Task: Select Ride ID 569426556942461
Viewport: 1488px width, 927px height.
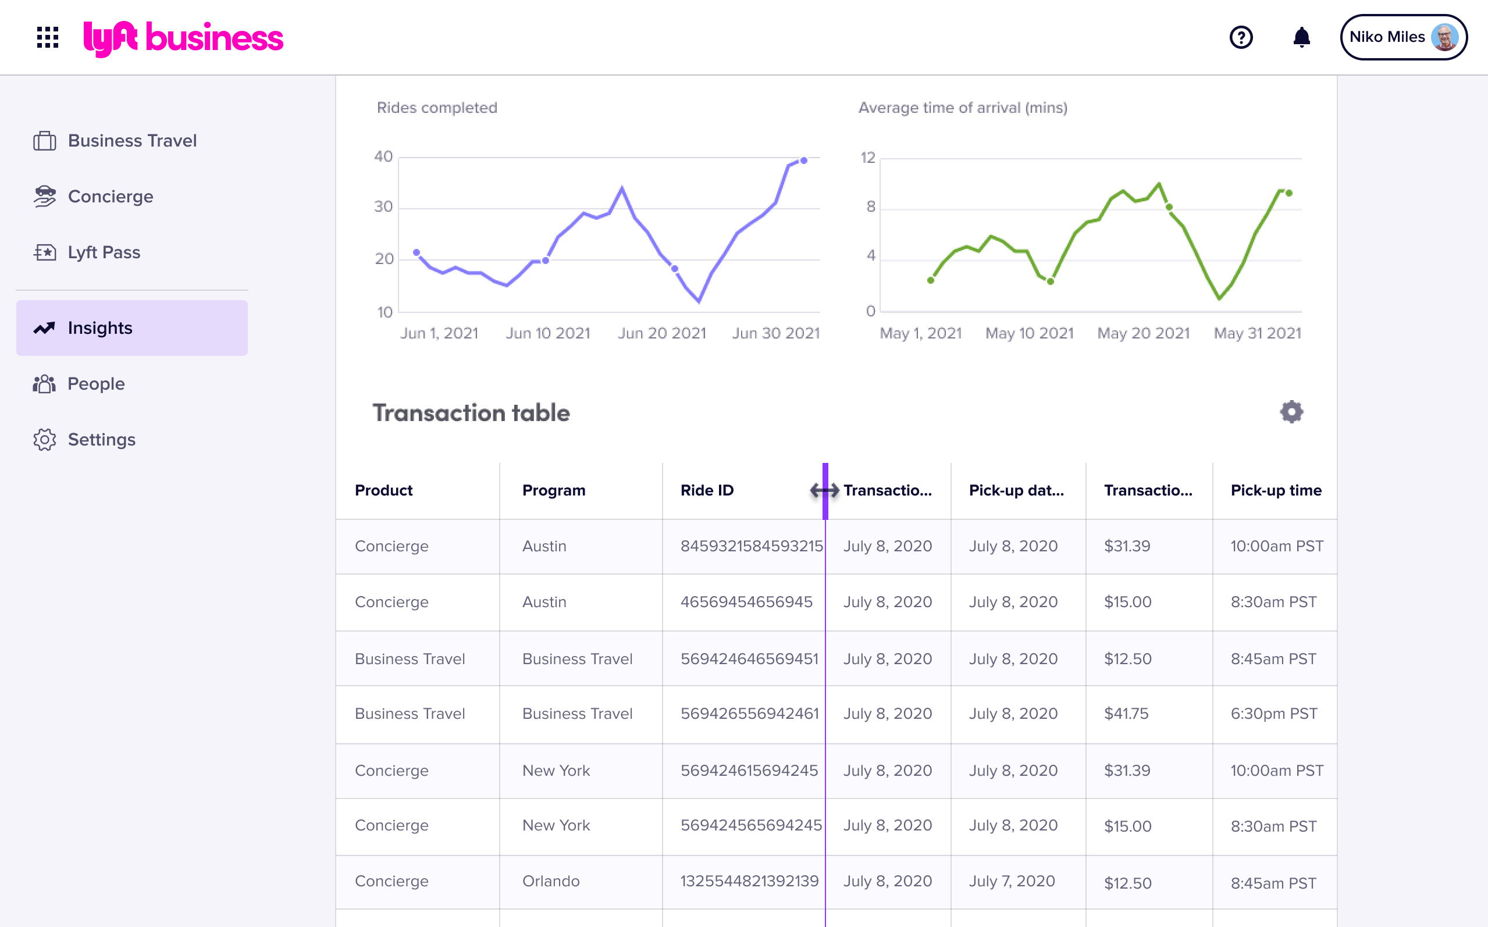Action: [x=749, y=714]
